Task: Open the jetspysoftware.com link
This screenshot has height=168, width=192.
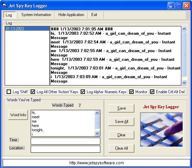Action: [96, 163]
